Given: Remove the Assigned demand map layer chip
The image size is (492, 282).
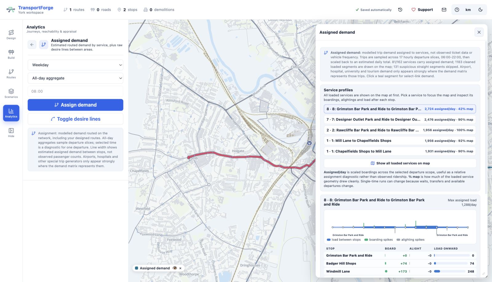Looking at the screenshot, I should [x=181, y=268].
